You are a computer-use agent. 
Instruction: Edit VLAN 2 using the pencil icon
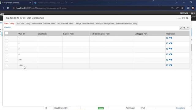(x=167, y=43)
